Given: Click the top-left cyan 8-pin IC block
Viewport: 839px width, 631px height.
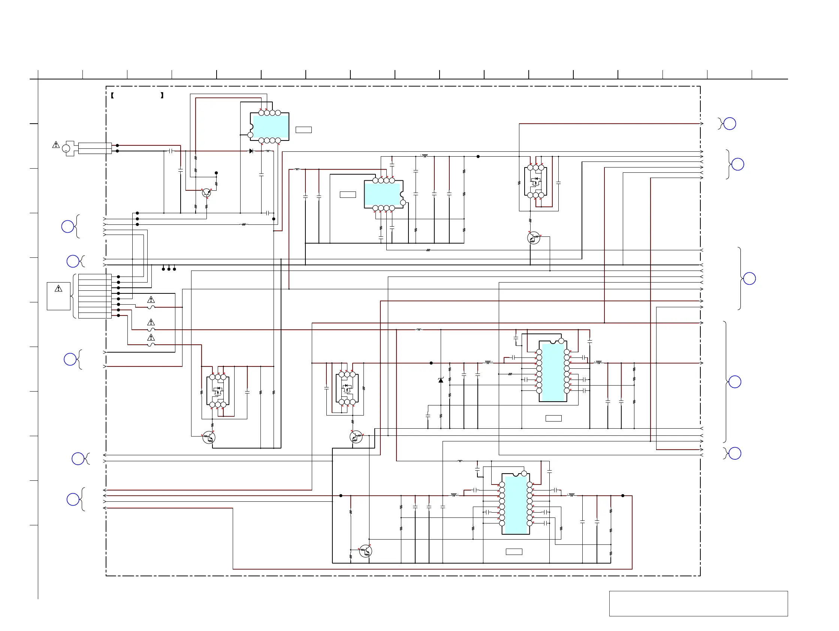Looking at the screenshot, I should [x=270, y=127].
